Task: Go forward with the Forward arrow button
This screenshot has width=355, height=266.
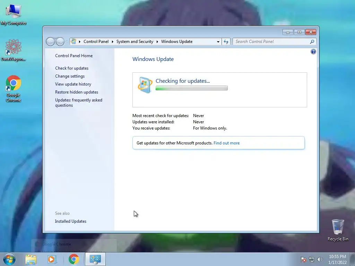Action: [x=60, y=42]
